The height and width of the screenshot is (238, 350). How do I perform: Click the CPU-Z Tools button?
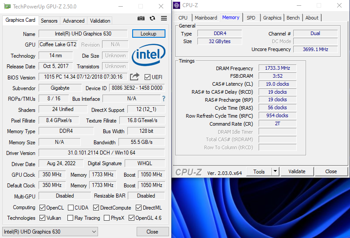coord(259,171)
